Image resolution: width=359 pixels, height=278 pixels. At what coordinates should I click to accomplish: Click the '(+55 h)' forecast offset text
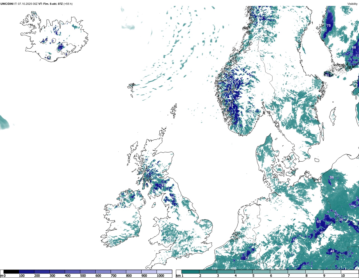pyautogui.click(x=68, y=4)
